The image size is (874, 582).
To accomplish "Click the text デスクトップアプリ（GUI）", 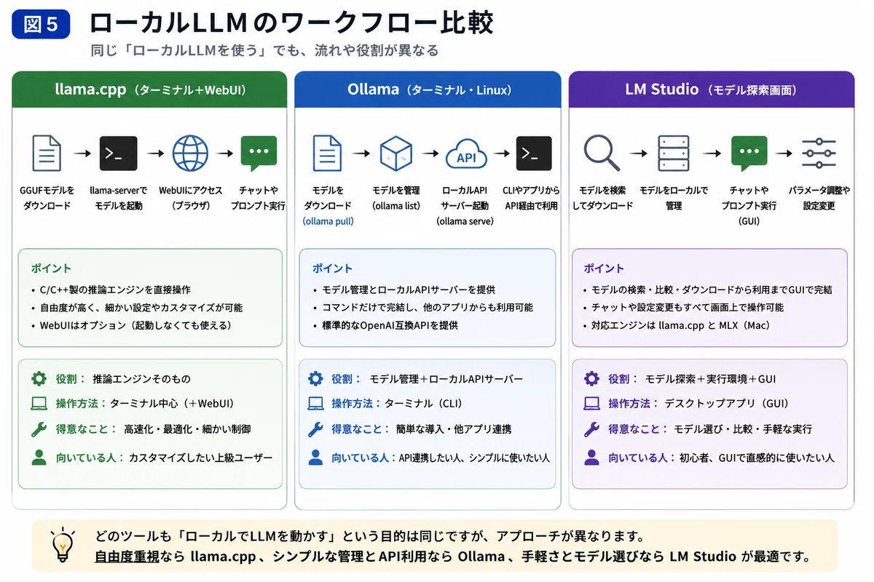I will point(726,404).
